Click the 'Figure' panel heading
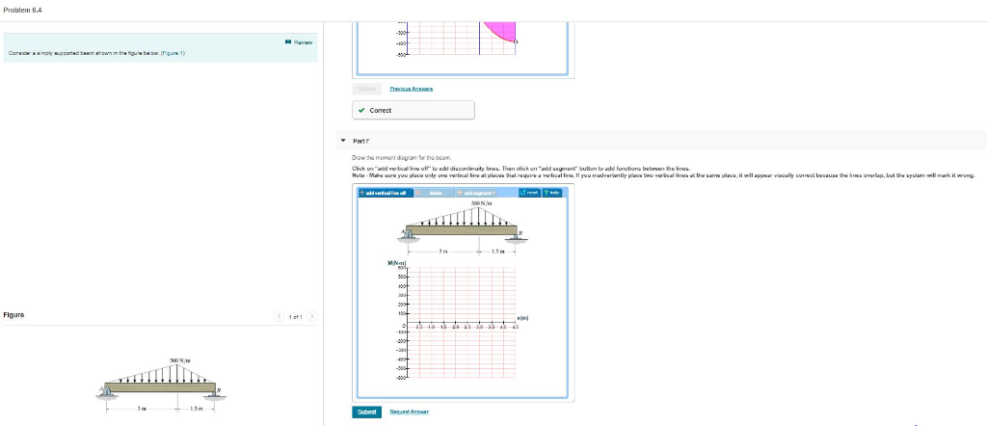 click(x=13, y=314)
